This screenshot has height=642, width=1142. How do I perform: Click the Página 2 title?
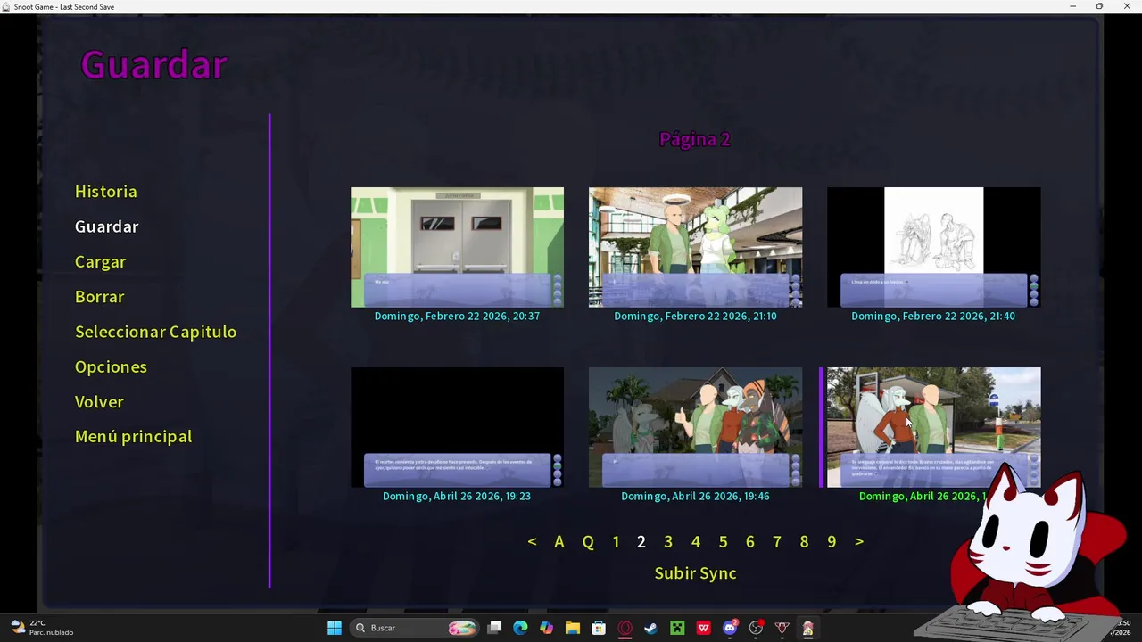pos(695,139)
